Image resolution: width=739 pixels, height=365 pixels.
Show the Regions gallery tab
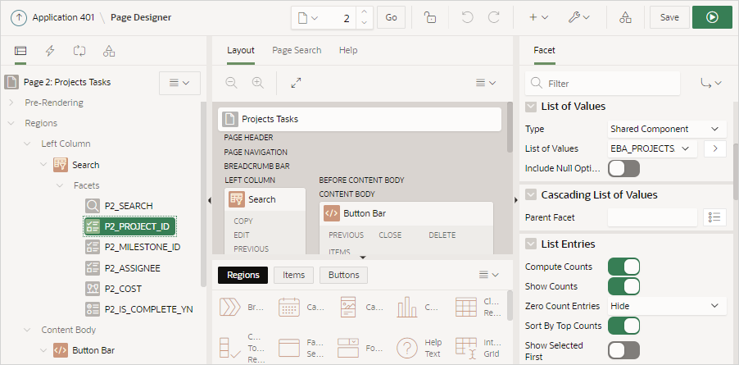click(x=243, y=275)
